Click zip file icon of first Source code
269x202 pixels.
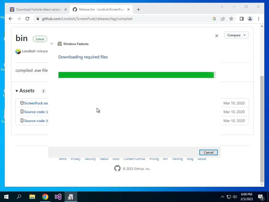pos(22,112)
